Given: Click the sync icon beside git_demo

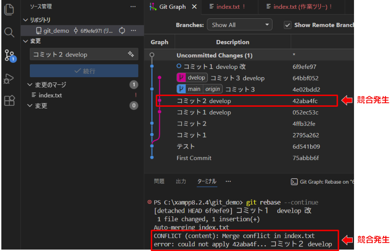Looking at the screenshot, I should click(x=122, y=31).
